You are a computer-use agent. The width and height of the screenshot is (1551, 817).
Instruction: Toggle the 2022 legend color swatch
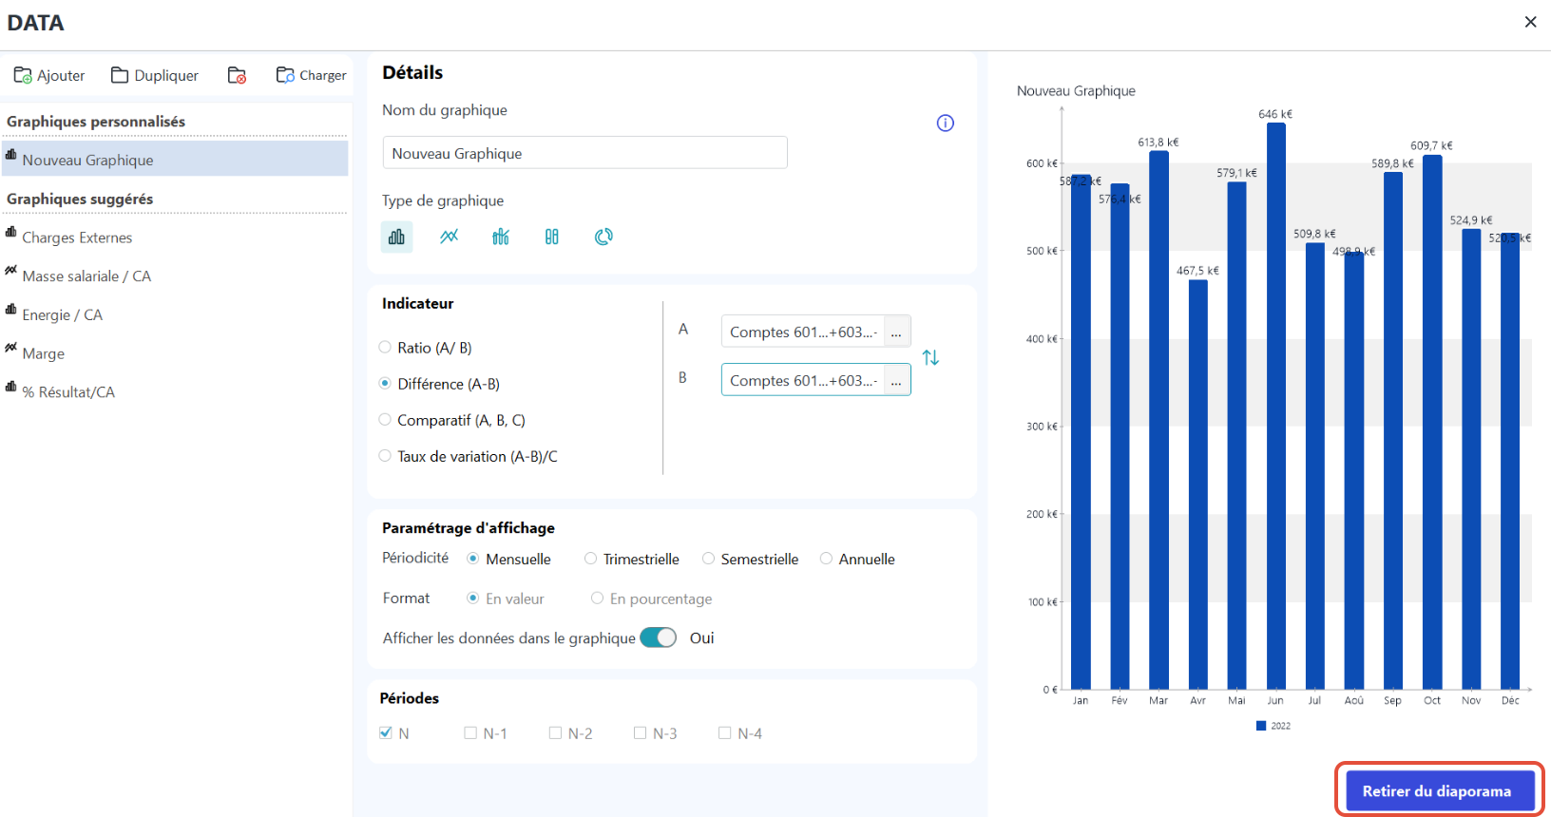pyautogui.click(x=1261, y=726)
